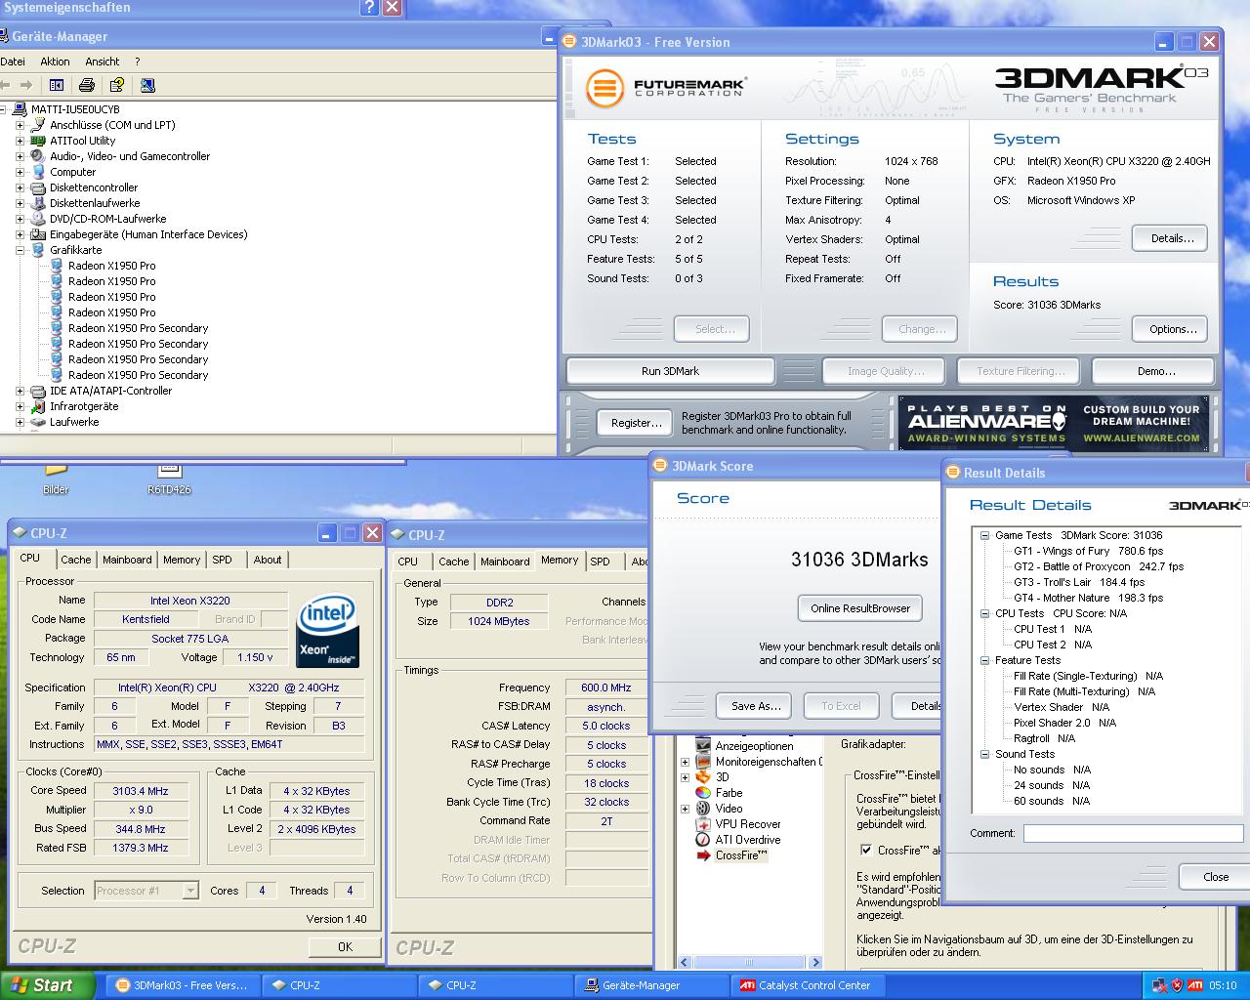The width and height of the screenshot is (1250, 1000).
Task: Click OK in the left CPU-Z window
Action: [x=345, y=946]
